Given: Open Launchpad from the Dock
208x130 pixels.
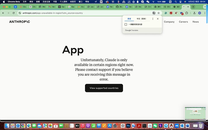Looking at the screenshot, I should (x=13, y=125).
